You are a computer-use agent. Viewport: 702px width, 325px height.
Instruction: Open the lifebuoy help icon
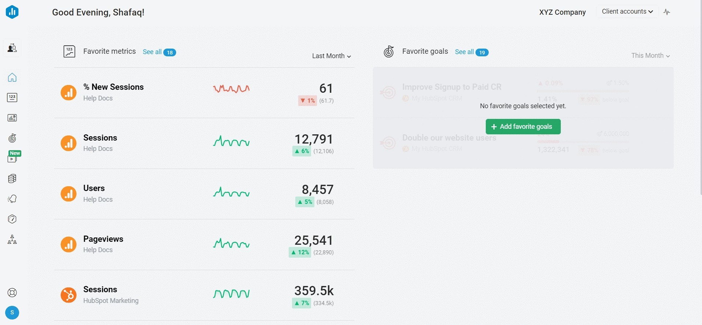[12, 293]
